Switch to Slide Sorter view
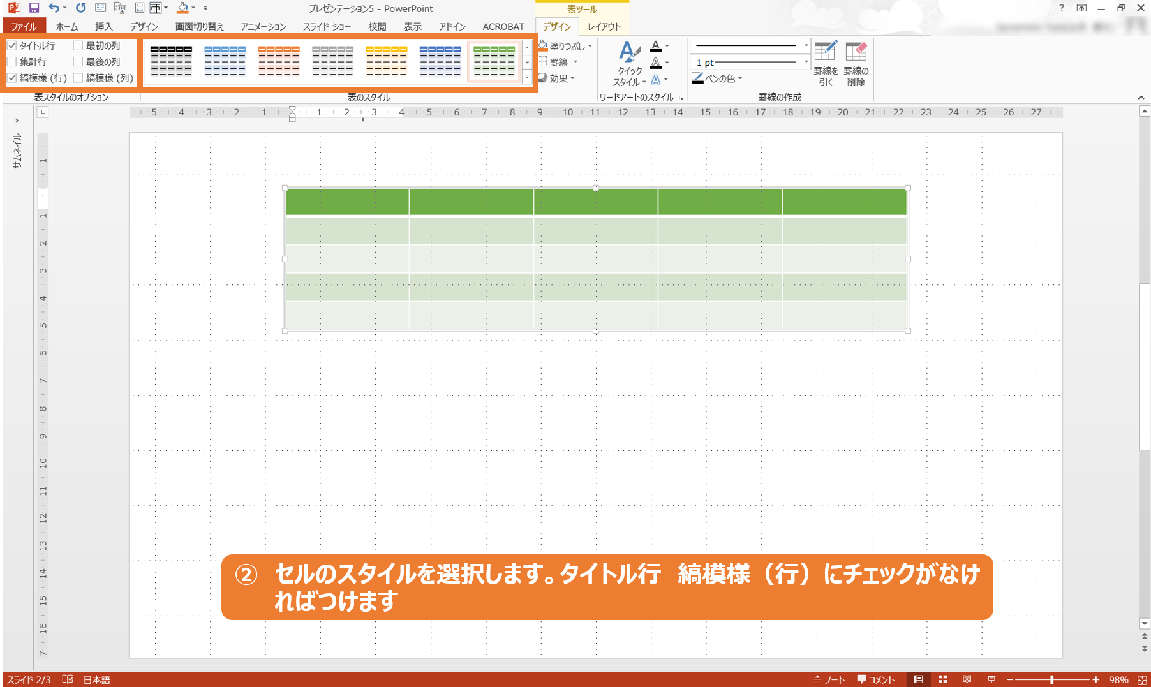This screenshot has width=1151, height=687. pyautogui.click(x=943, y=679)
